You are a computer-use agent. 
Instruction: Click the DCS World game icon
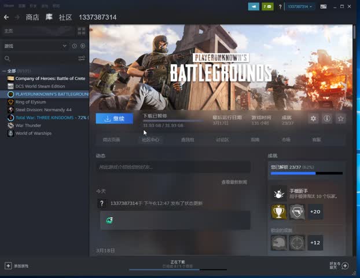[x=10, y=86]
